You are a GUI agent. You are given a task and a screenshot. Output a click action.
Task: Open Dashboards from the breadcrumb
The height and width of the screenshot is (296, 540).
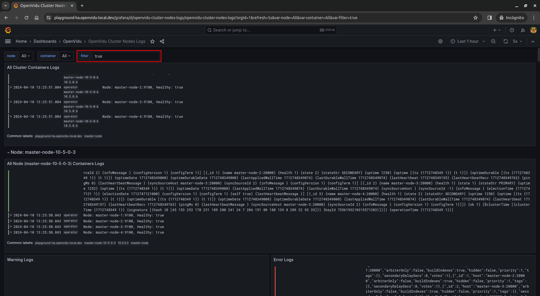[x=45, y=41]
